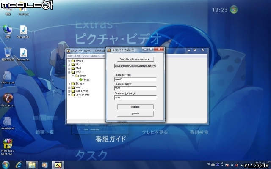The height and width of the screenshot is (169, 271).
Task: Select the MUI folder icon
Action: coord(73,65)
